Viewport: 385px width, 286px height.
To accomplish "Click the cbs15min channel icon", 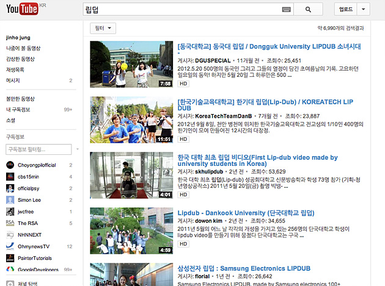I will coord(10,176).
